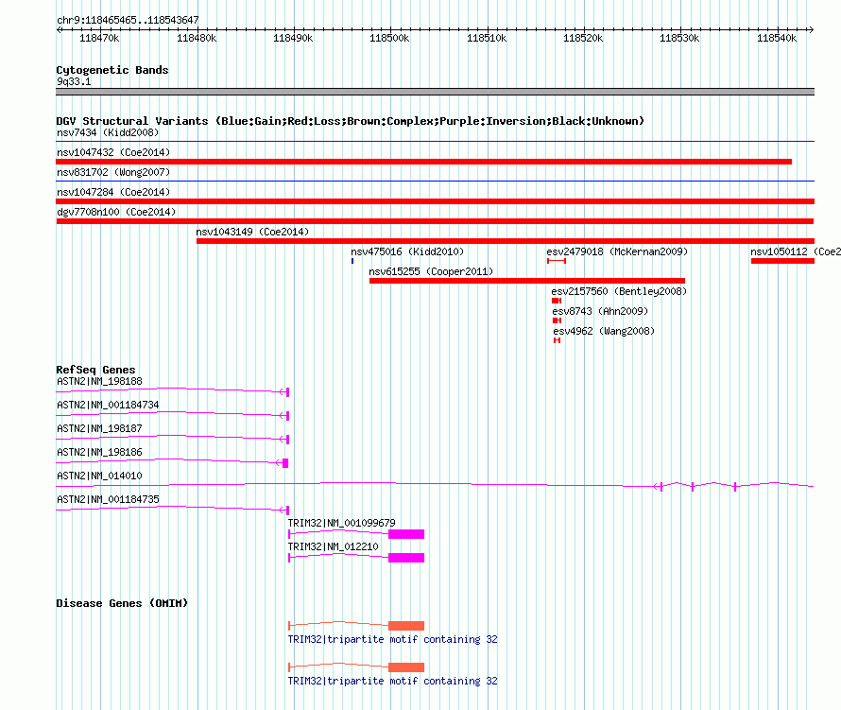This screenshot has height=710, width=841.
Task: Open transcript ASTN2|NM_198188 label
Action: pyautogui.click(x=99, y=382)
